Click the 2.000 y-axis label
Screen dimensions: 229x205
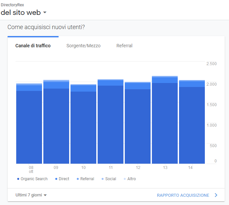point(211,84)
